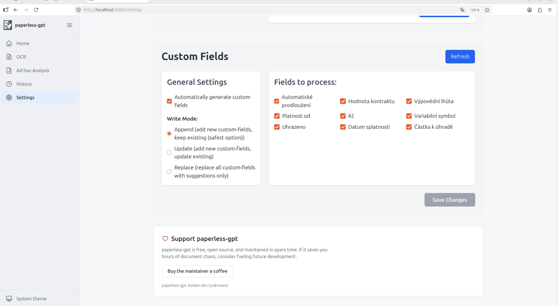Open Ad-hoc Analysis in sidebar
The height and width of the screenshot is (306, 558).
(x=39, y=71)
